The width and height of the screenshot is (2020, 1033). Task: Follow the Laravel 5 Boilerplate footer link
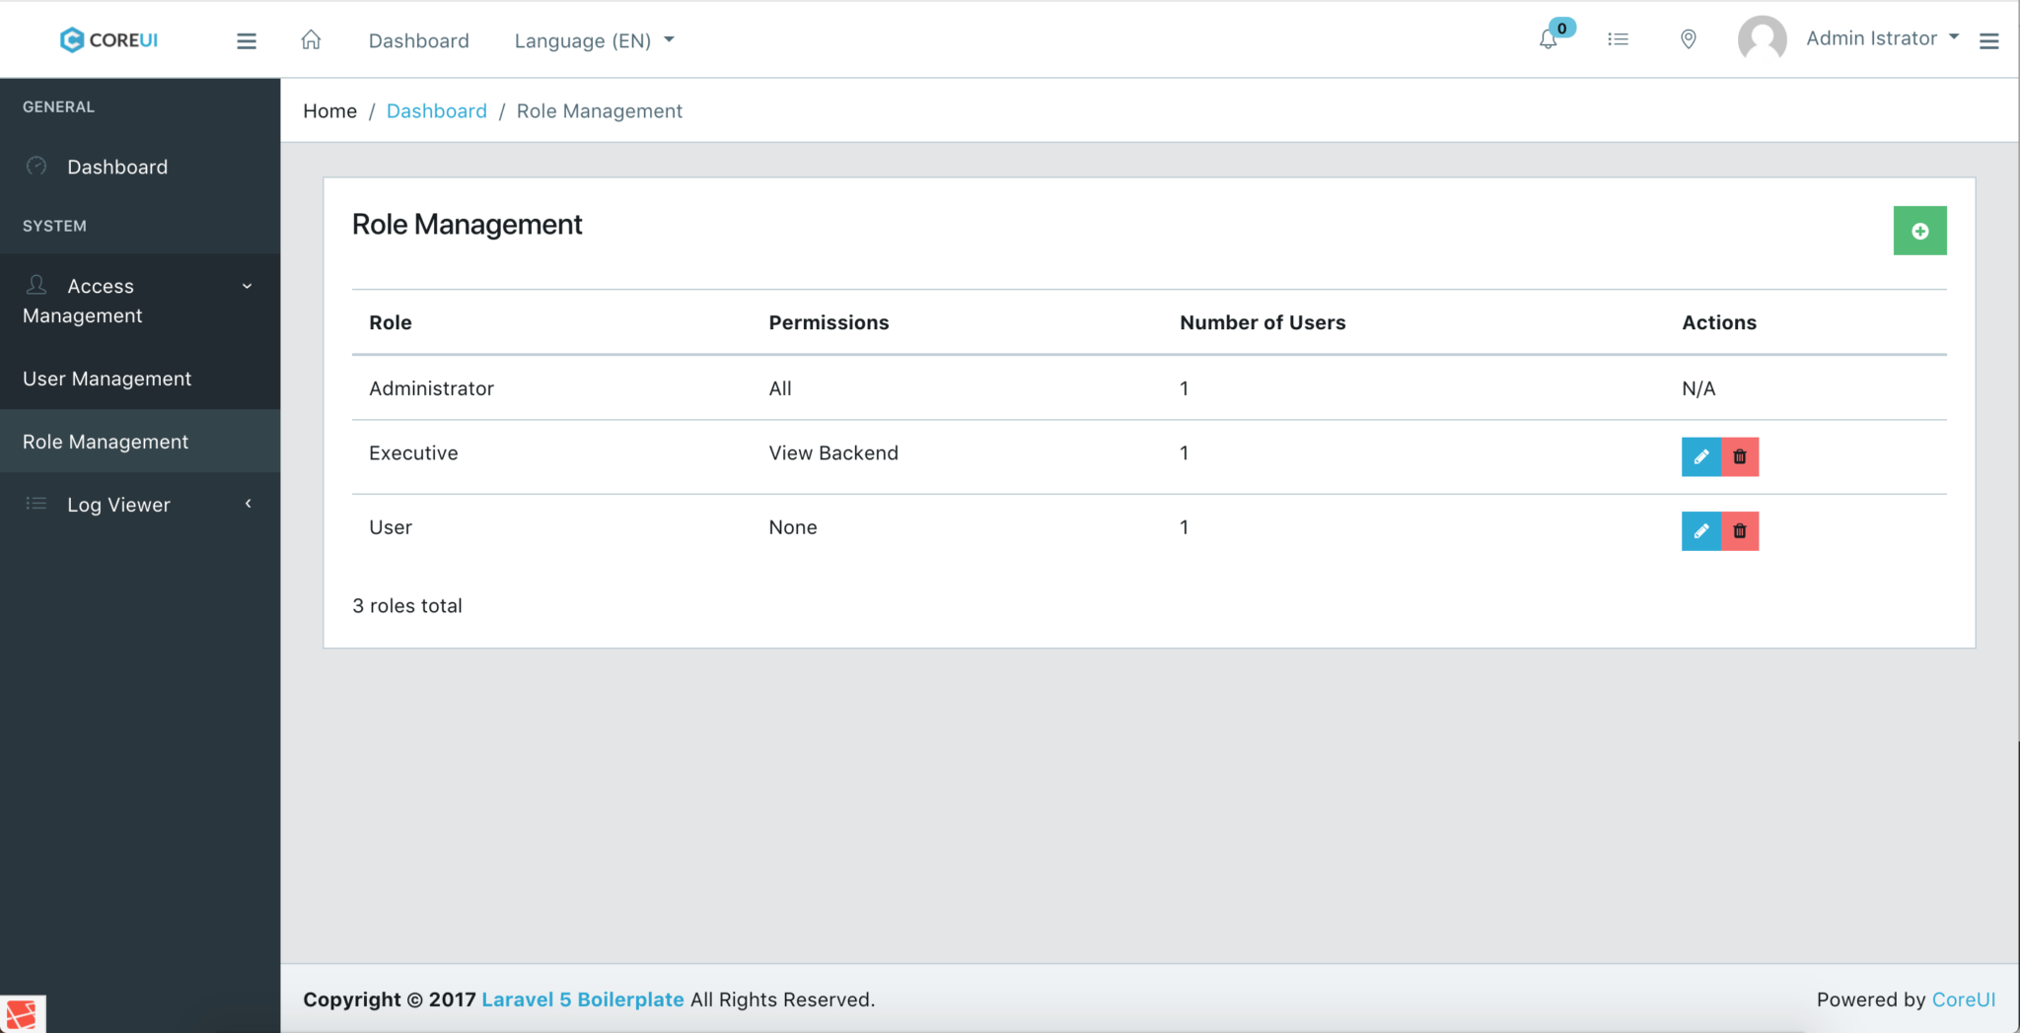(582, 999)
